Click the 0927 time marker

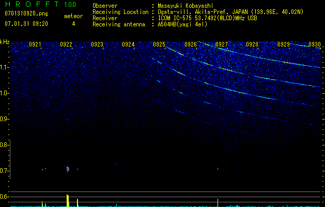[x=221, y=44]
